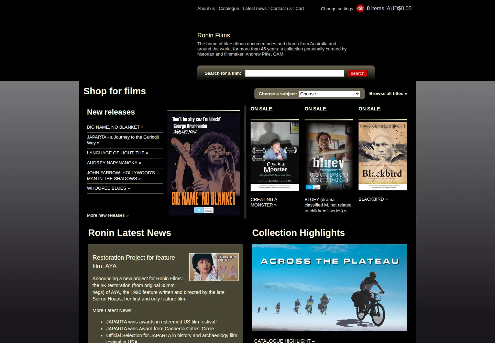Open the Latest news menu item
Screen dimensions: 495x343
[x=255, y=9]
